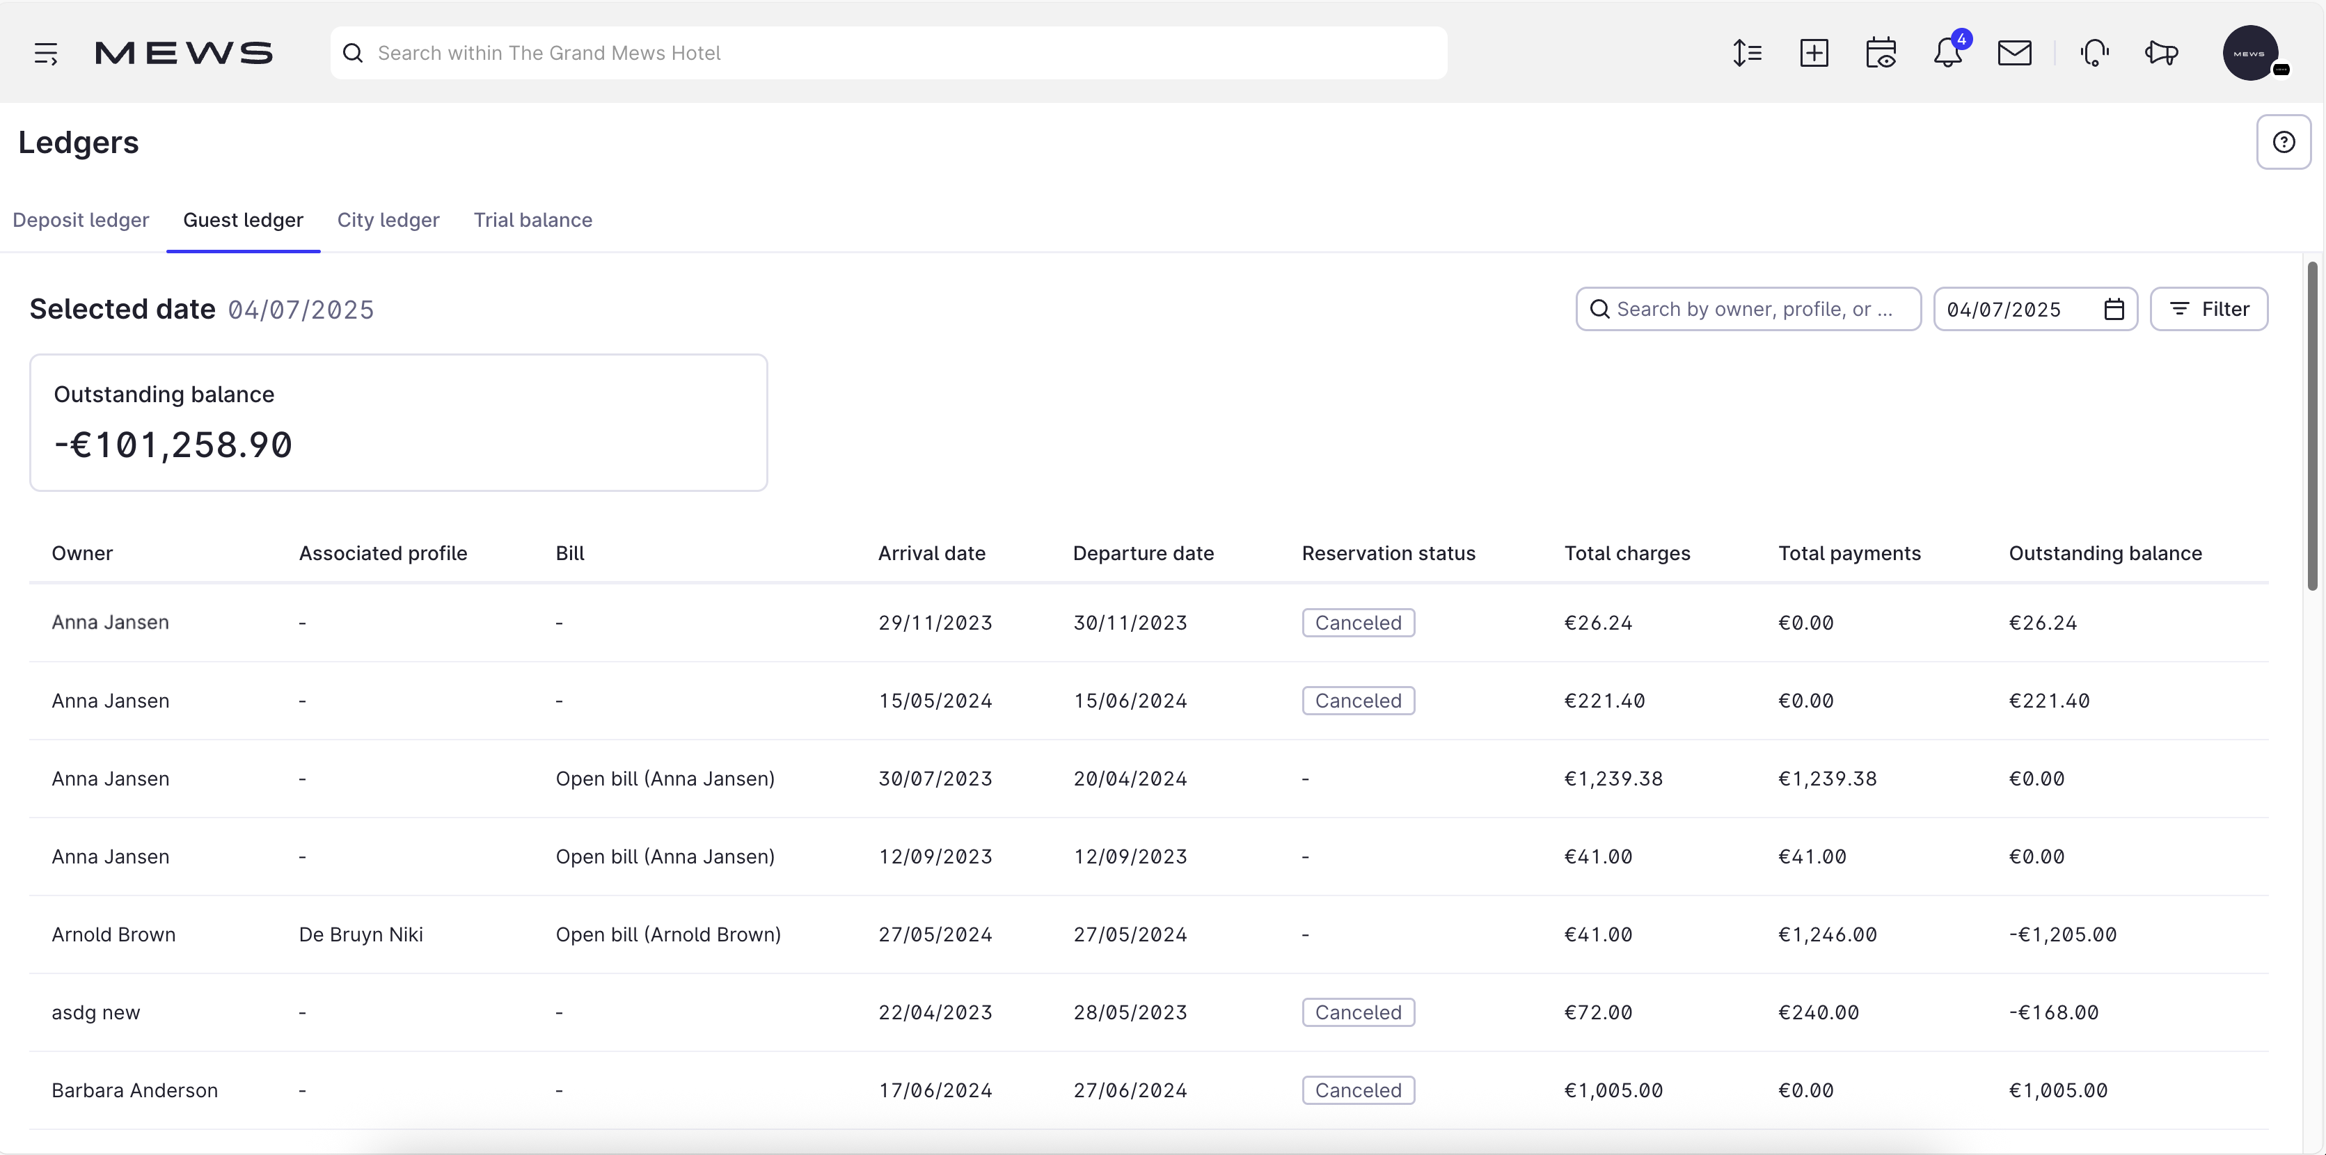Click Canceled status in Barbara Anderson row
This screenshot has height=1155, width=2326.
click(x=1358, y=1090)
